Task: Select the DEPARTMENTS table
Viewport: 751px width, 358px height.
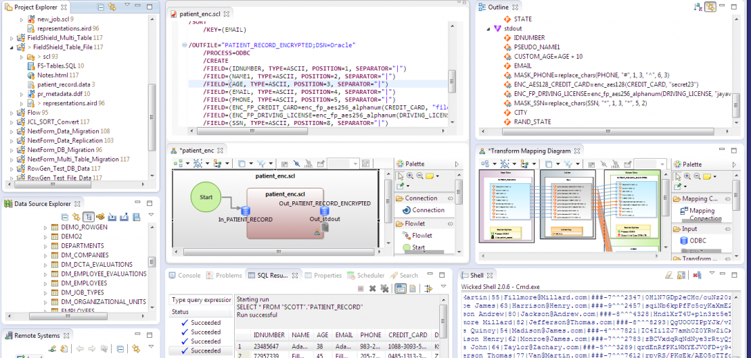Action: click(83, 246)
